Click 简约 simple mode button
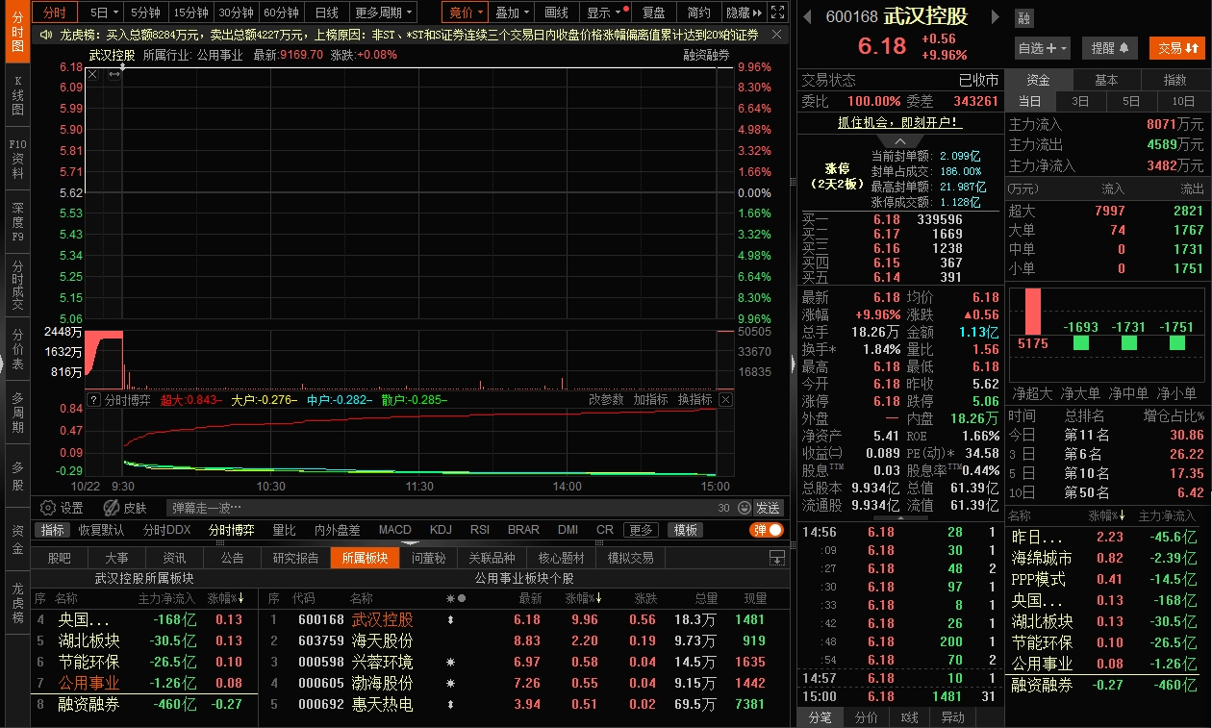1212x728 pixels. tap(699, 13)
